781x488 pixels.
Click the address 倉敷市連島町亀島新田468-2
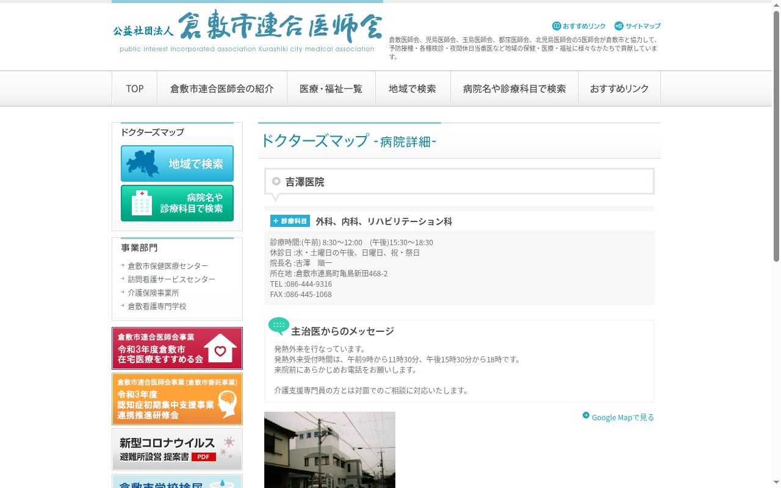(342, 273)
